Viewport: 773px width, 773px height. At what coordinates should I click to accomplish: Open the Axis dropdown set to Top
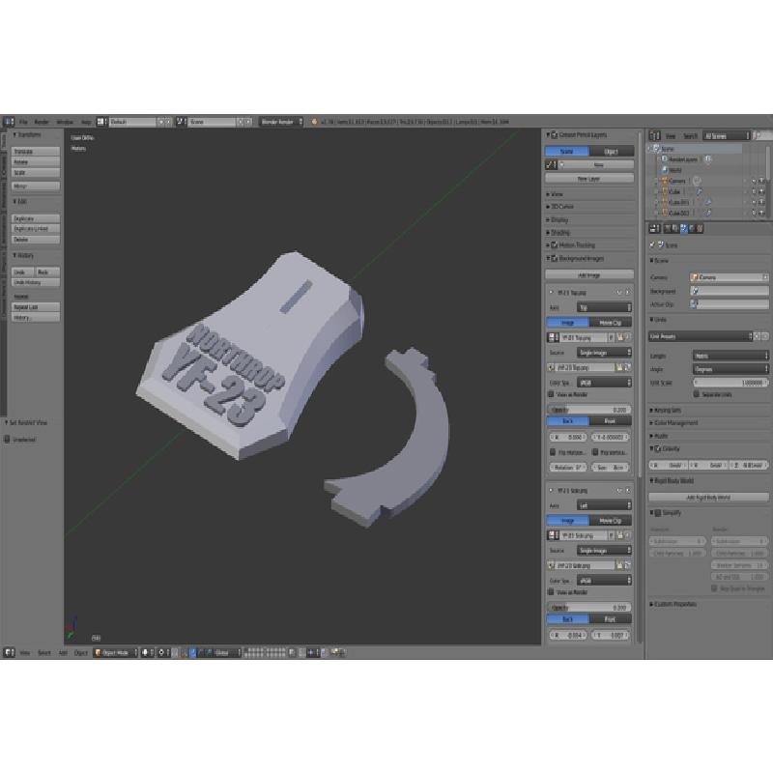point(604,307)
